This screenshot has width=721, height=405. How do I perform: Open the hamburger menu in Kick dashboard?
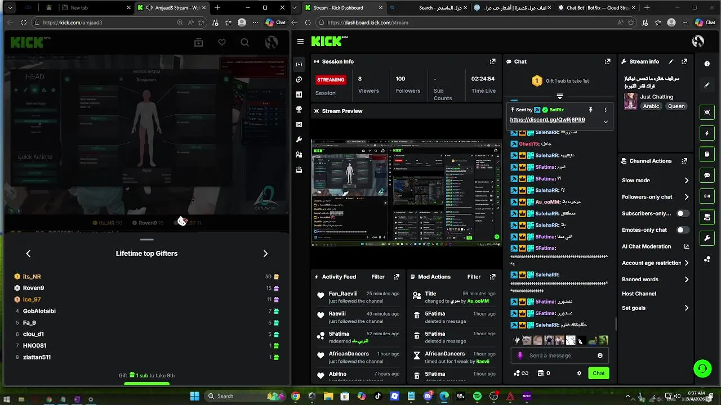pyautogui.click(x=300, y=42)
